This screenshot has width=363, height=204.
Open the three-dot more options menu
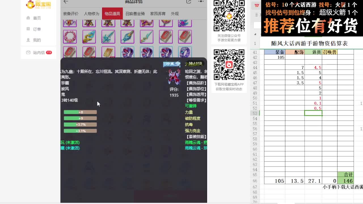coord(201,2)
